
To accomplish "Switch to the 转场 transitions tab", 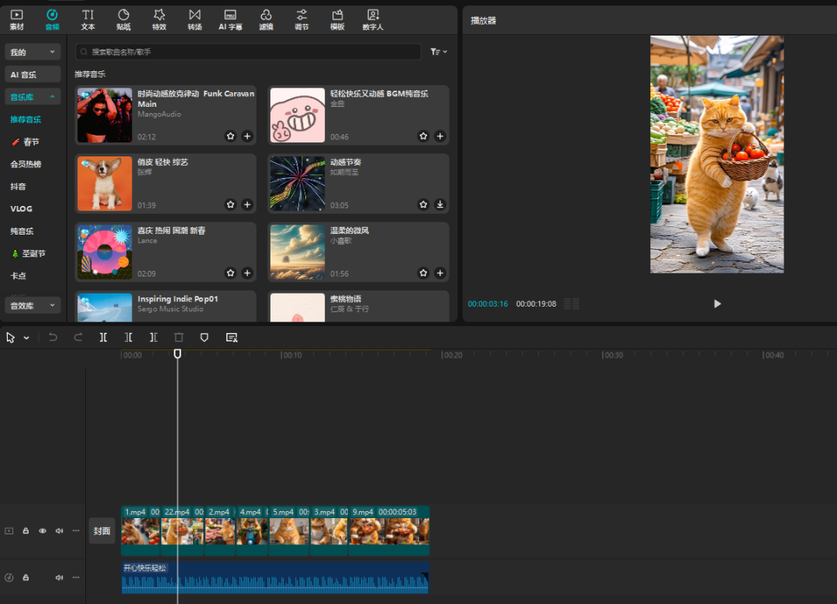I will click(195, 19).
